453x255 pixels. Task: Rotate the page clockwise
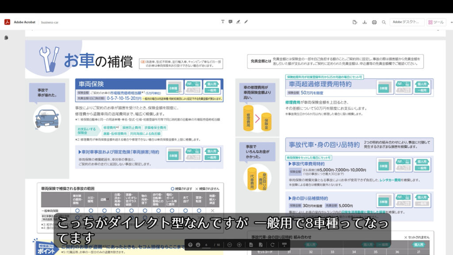point(273,245)
